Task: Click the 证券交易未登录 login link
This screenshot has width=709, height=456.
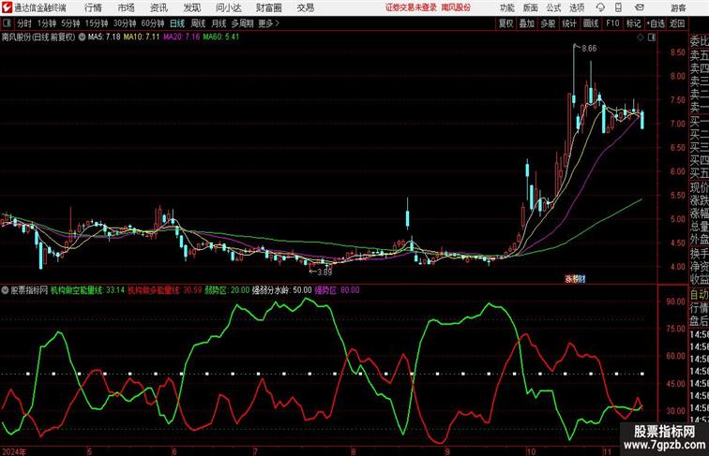Action: (411, 7)
